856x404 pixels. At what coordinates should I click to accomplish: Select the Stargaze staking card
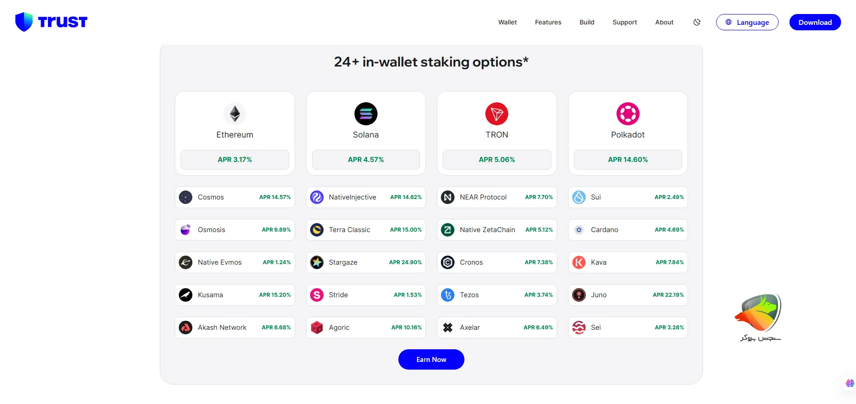(366, 262)
